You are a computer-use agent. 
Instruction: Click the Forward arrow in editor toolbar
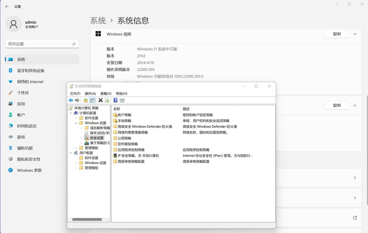[77, 100]
